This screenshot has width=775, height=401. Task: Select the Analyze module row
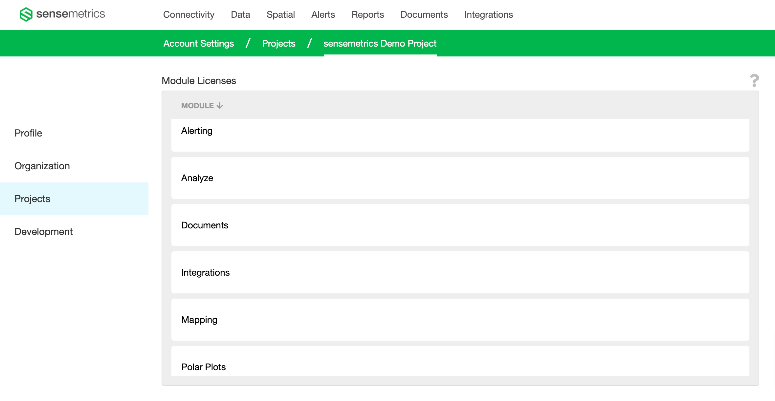pyautogui.click(x=460, y=178)
